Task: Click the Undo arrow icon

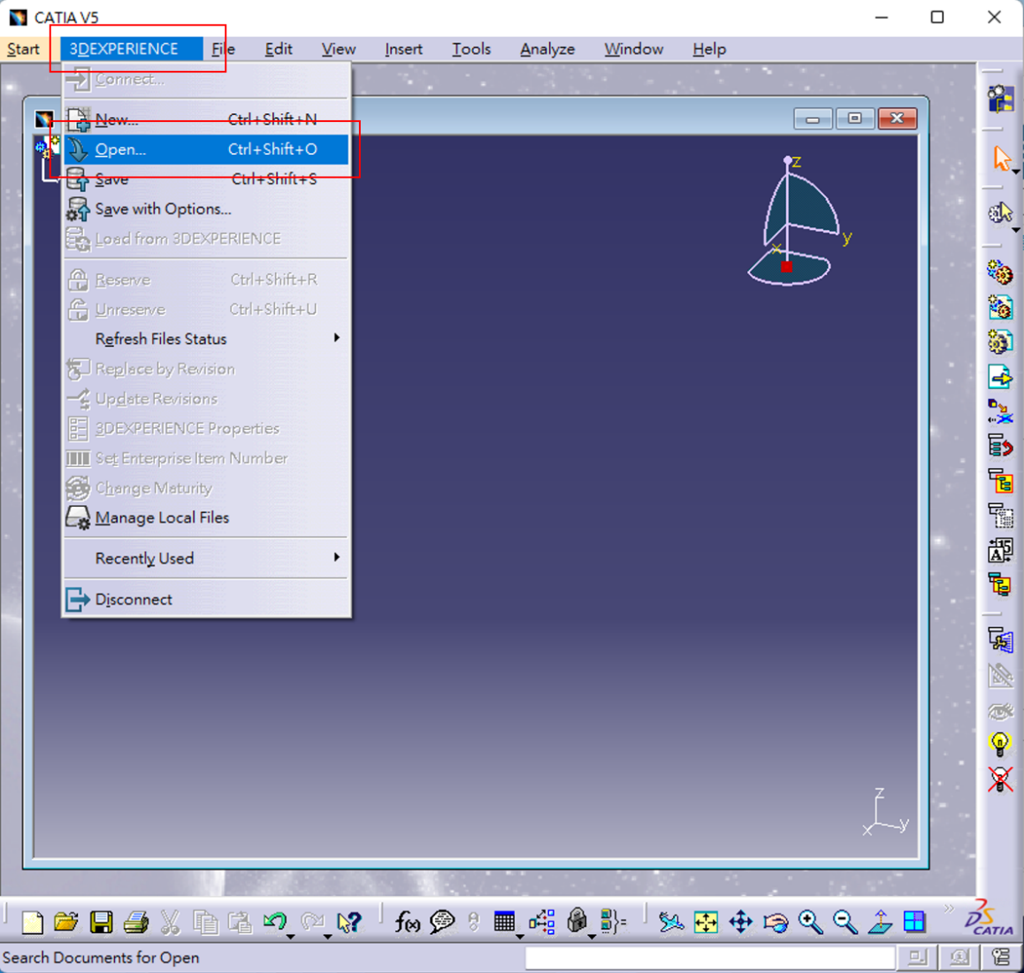Action: point(275,922)
